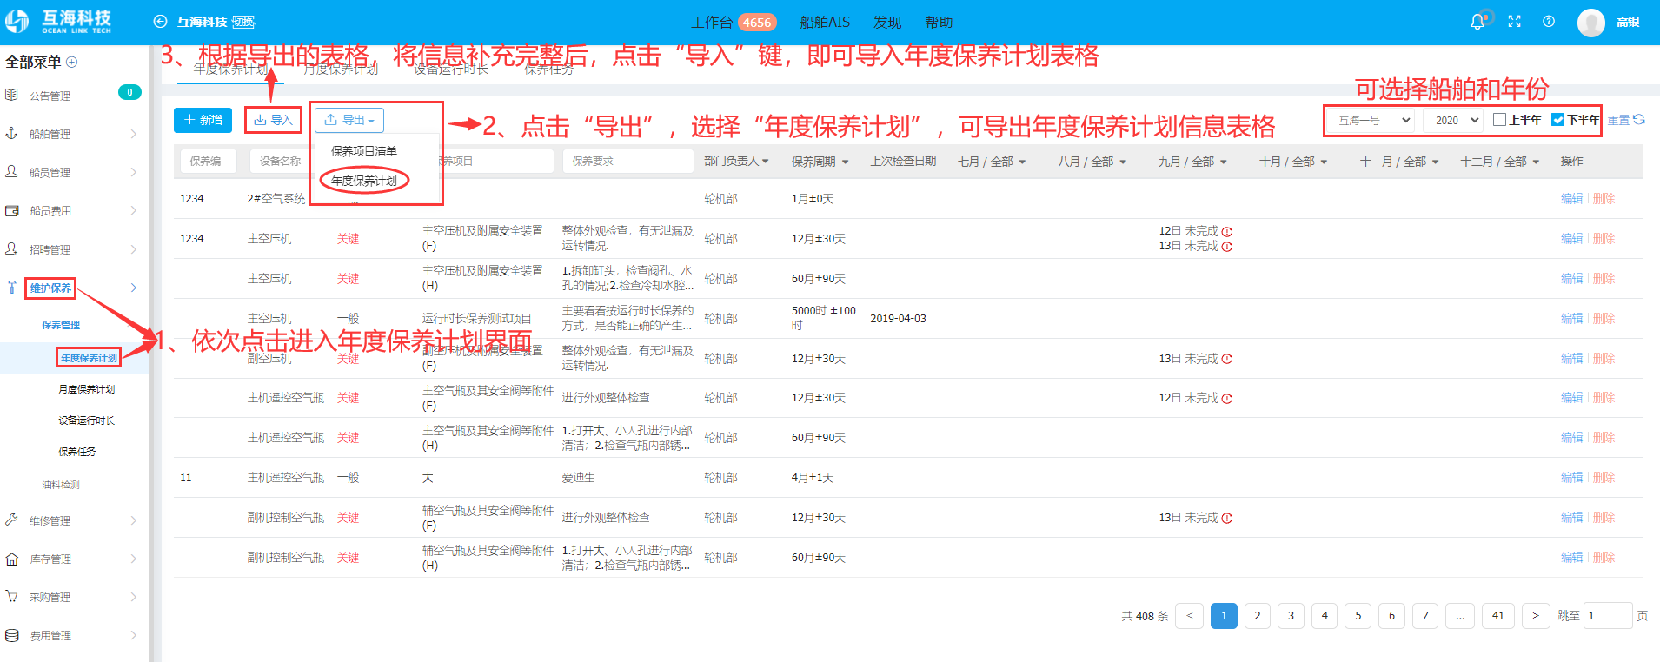Image resolution: width=1660 pixels, height=662 pixels.
Task: Click the 保养编 filter input
Action: click(x=208, y=162)
